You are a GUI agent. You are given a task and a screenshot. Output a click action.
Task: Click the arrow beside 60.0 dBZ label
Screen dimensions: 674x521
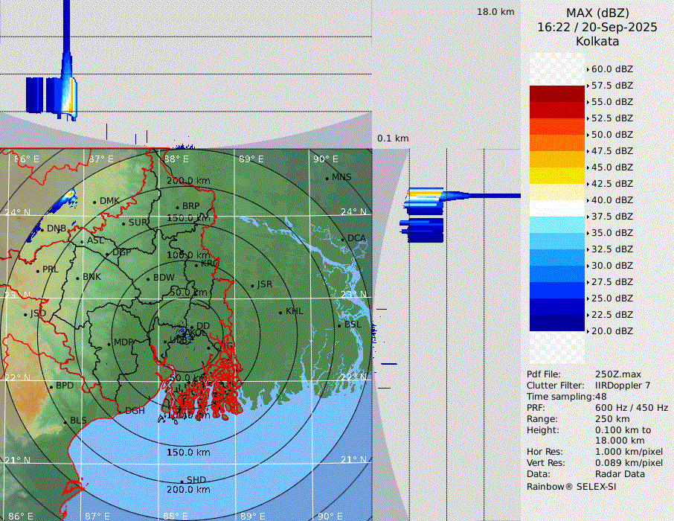[x=588, y=69]
